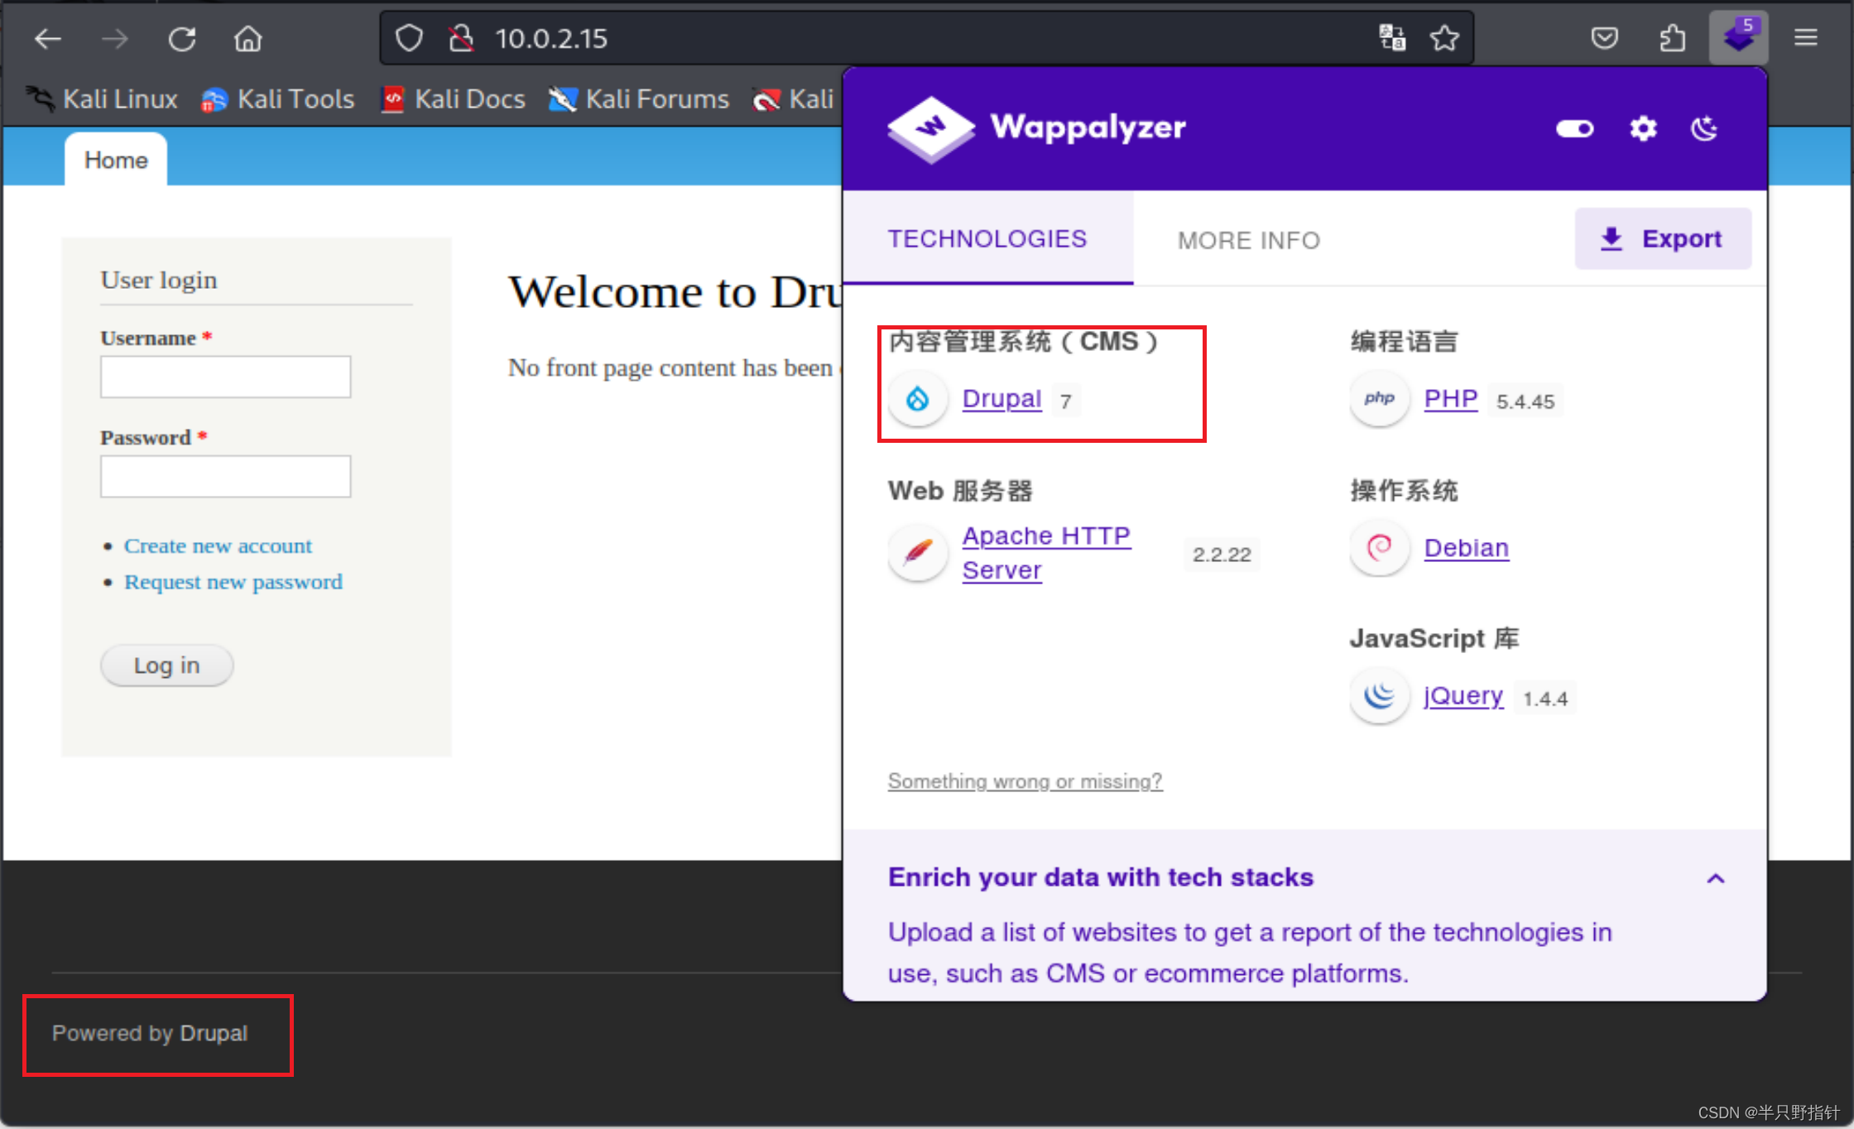1854x1129 pixels.
Task: Click the Apache HTTP Server icon
Action: pos(919,551)
